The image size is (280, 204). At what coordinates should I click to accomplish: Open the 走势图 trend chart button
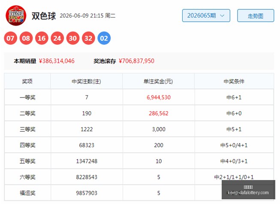click(x=256, y=15)
